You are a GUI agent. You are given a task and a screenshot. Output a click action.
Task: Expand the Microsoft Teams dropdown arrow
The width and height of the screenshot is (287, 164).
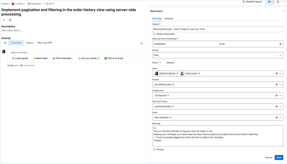point(280,107)
